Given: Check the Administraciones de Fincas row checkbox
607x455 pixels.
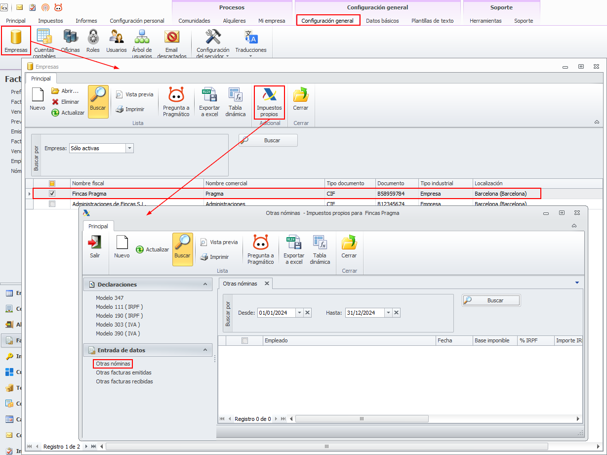Looking at the screenshot, I should (52, 204).
